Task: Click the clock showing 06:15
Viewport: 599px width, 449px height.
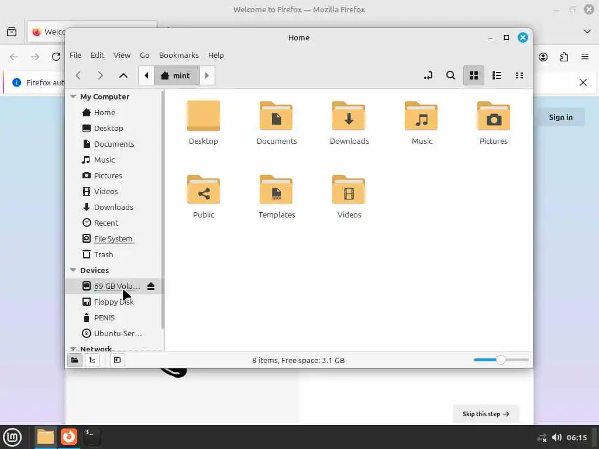Action: pos(576,437)
